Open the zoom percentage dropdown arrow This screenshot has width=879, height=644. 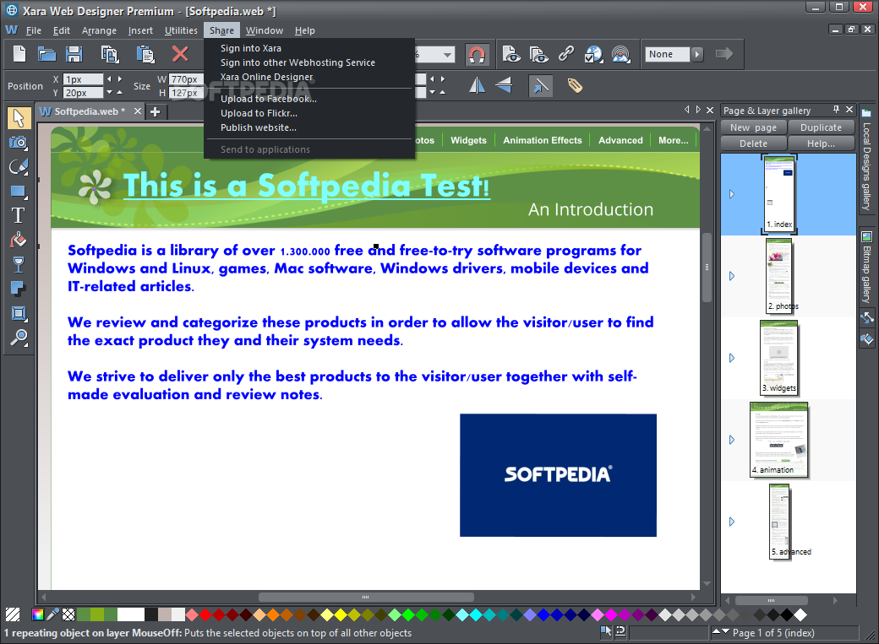point(447,55)
